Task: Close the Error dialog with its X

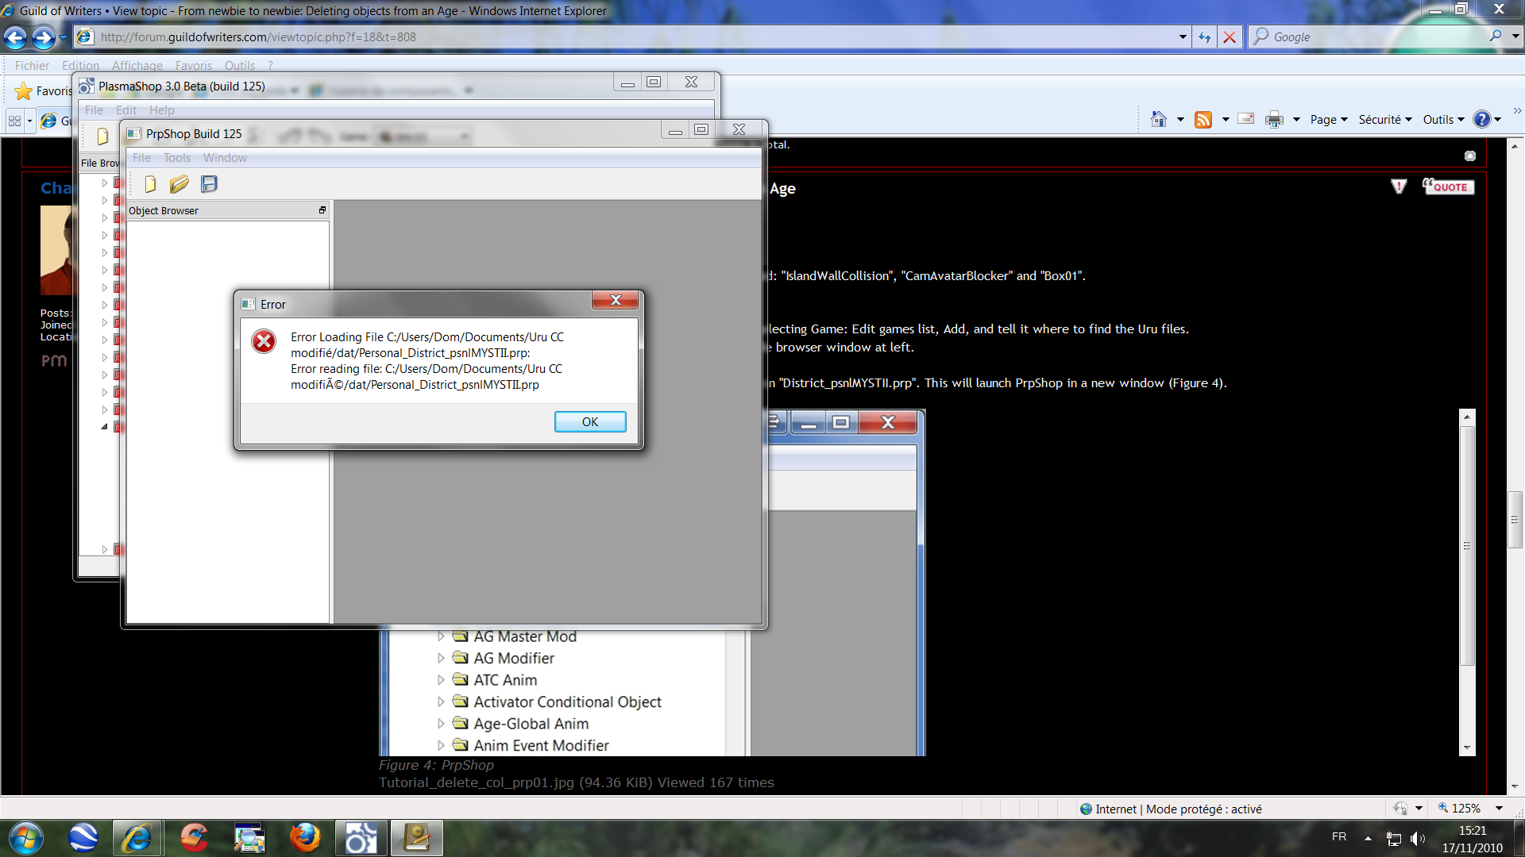Action: (x=615, y=300)
